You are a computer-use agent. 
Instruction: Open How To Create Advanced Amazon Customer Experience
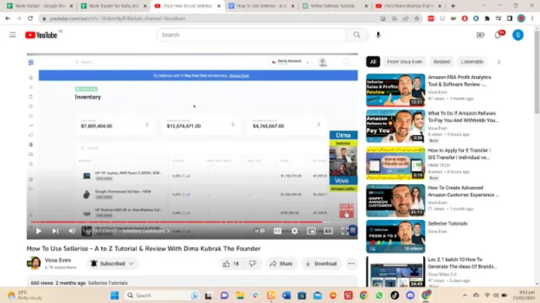point(395,201)
